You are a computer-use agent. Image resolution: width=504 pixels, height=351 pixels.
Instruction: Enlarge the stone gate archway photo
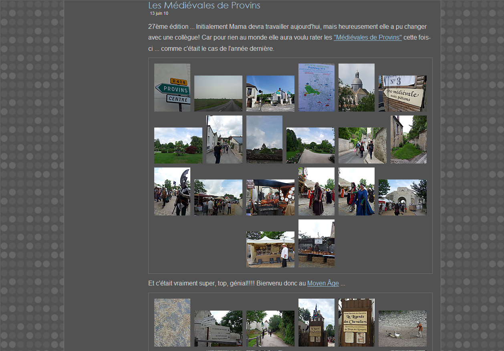(x=403, y=197)
